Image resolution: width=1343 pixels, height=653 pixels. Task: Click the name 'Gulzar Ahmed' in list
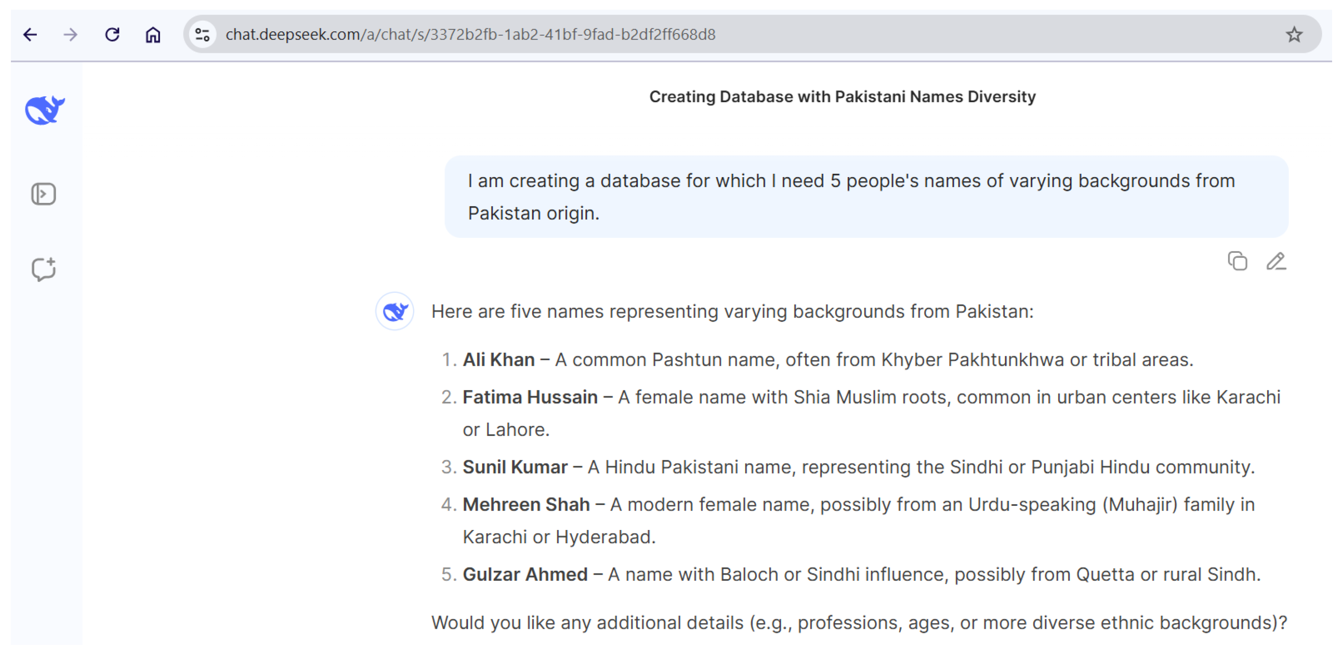click(x=525, y=574)
